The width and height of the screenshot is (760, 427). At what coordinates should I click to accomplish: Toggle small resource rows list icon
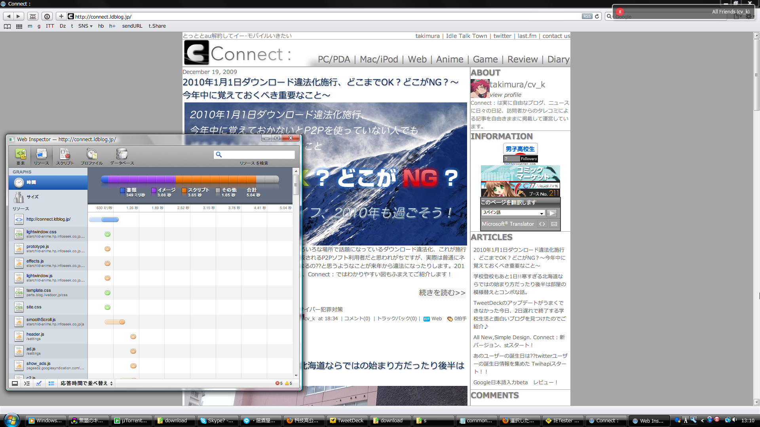51,383
